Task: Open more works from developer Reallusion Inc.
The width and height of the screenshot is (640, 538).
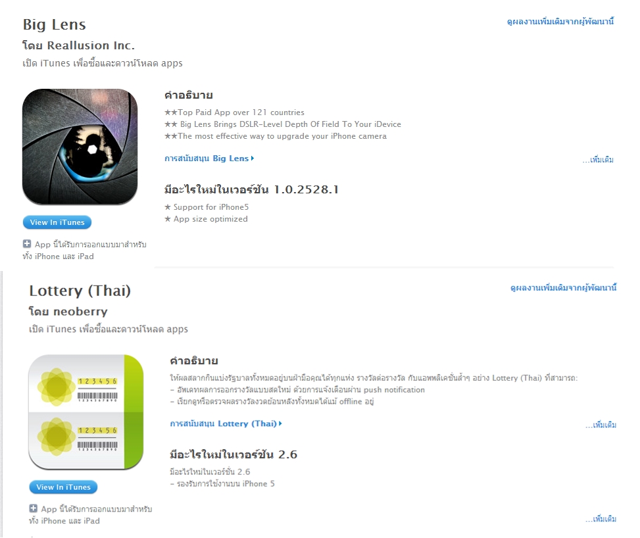Action: click(x=560, y=22)
